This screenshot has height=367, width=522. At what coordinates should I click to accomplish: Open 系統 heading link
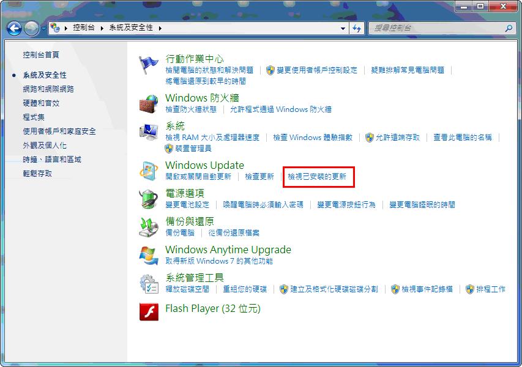click(x=175, y=126)
